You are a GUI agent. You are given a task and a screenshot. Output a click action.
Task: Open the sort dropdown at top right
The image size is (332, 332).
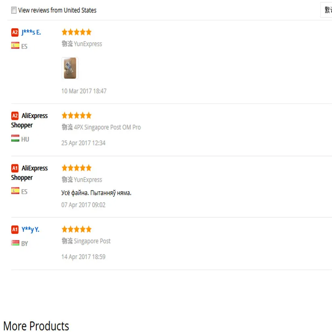(x=326, y=10)
